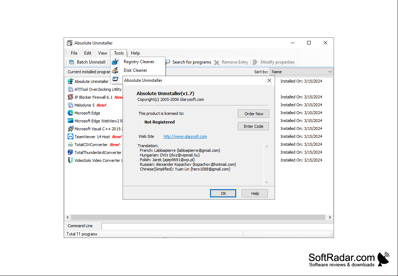Open the Help menu
Image resolution: width=398 pixels, height=276 pixels.
click(135, 53)
